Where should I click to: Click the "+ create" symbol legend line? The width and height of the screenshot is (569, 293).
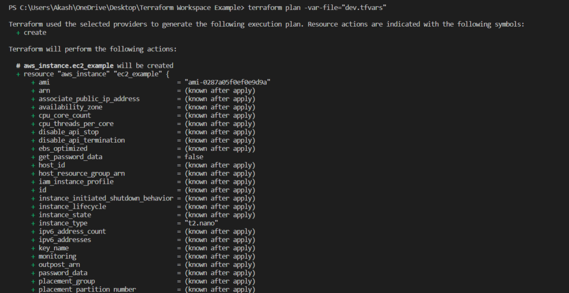(x=32, y=33)
